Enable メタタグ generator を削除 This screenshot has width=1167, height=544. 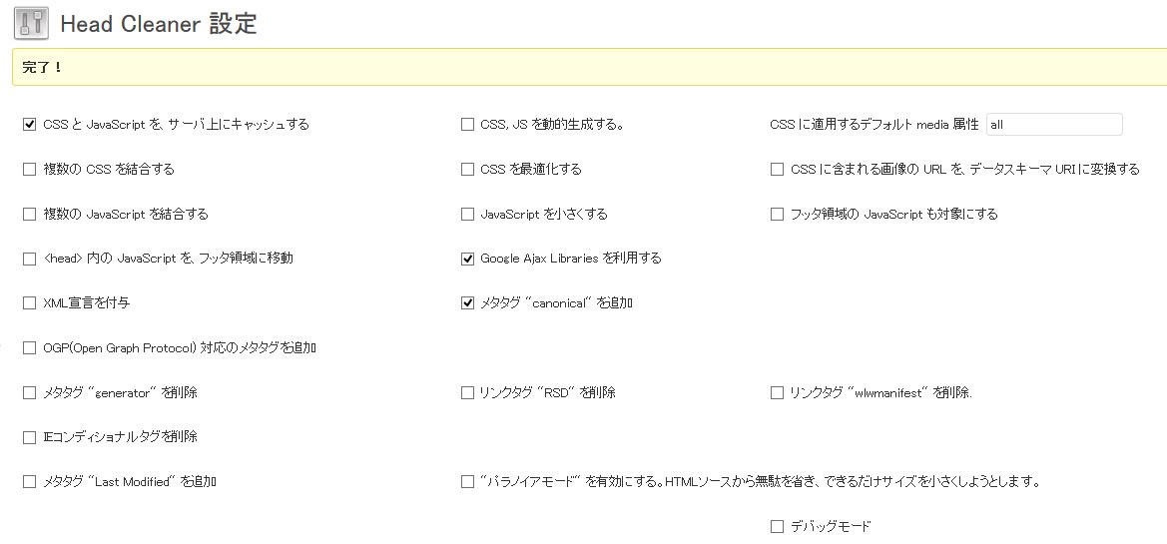(x=29, y=393)
